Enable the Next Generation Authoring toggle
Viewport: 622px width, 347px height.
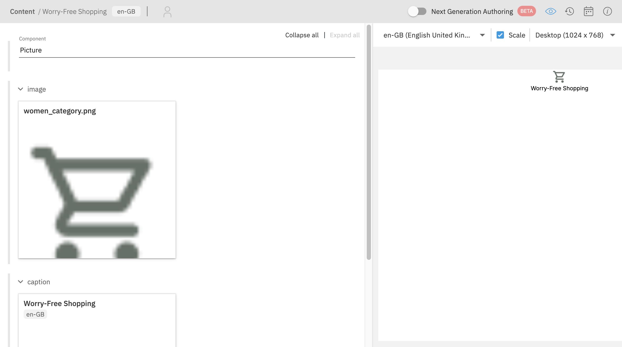tap(418, 11)
